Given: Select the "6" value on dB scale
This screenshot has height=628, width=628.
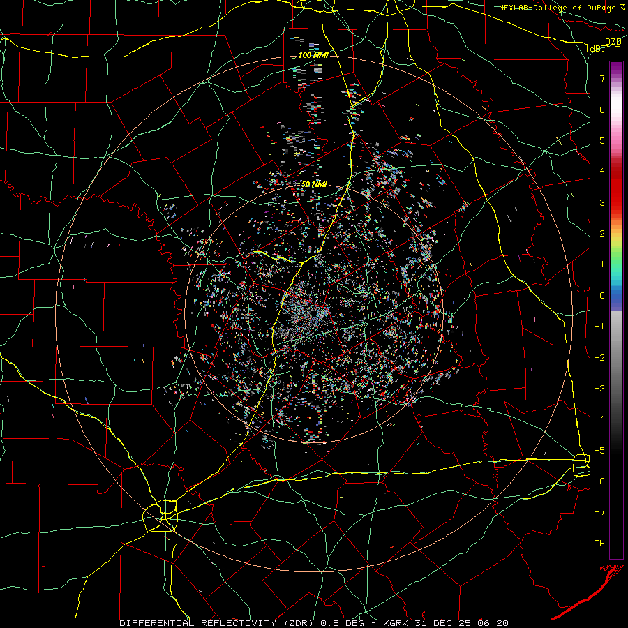Looking at the screenshot, I should tap(602, 110).
